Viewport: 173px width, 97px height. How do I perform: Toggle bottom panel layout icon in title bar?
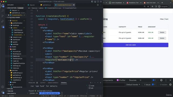(95, 2)
